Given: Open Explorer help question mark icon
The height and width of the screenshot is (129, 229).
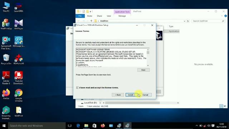Looking at the screenshot, I should tap(226, 16).
